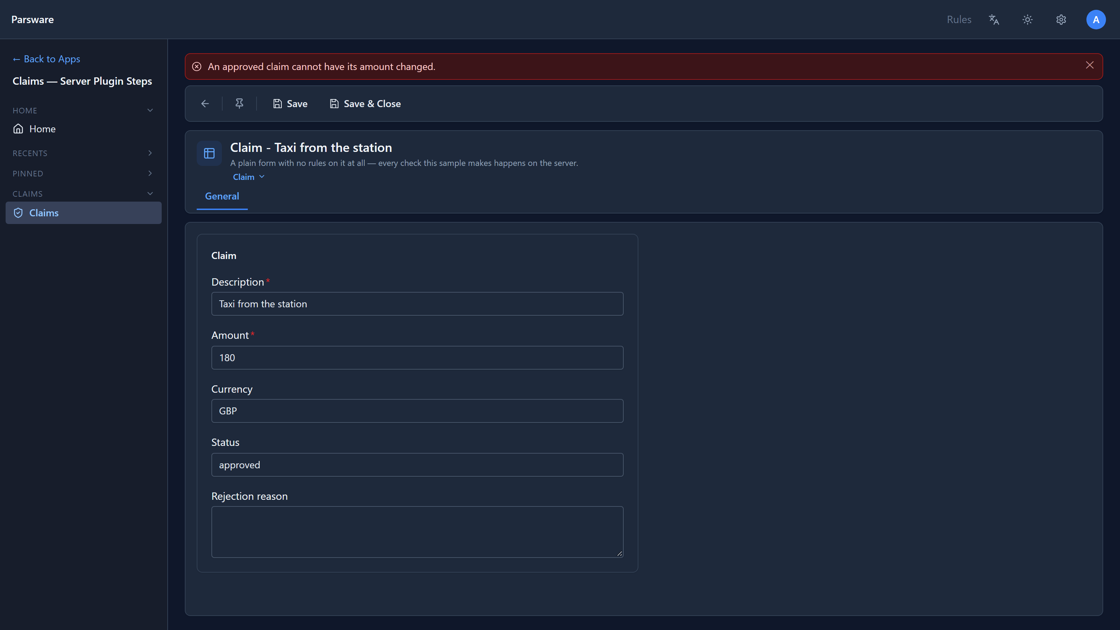Click the back arrow in toolbar
1120x630 pixels.
pyautogui.click(x=205, y=104)
